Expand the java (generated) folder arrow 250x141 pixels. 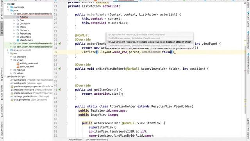pyautogui.click(x=8, y=50)
